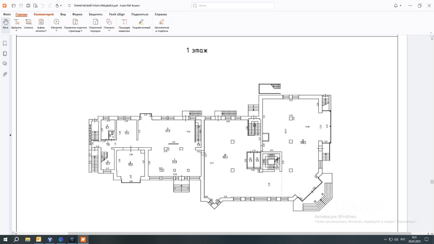Open File Explorer from taskbar

(x=27, y=239)
